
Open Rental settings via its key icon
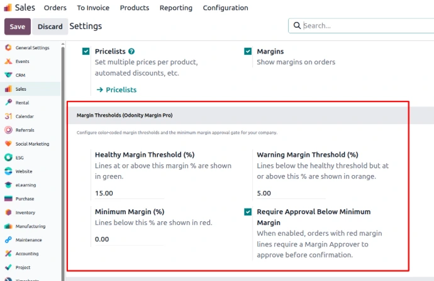coord(8,103)
